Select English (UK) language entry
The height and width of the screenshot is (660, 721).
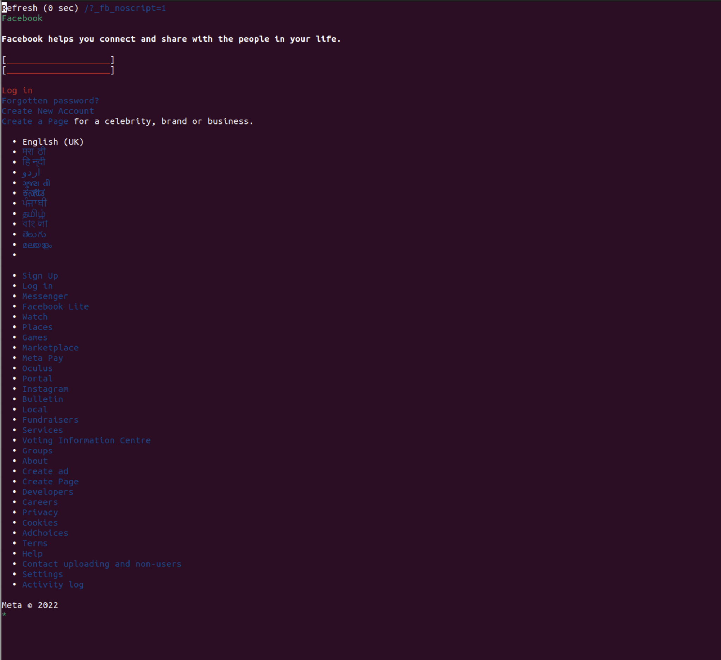(x=53, y=142)
